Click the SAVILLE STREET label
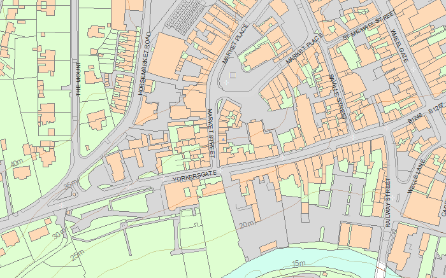Viewport: 446px width, 278px height. 338,97
